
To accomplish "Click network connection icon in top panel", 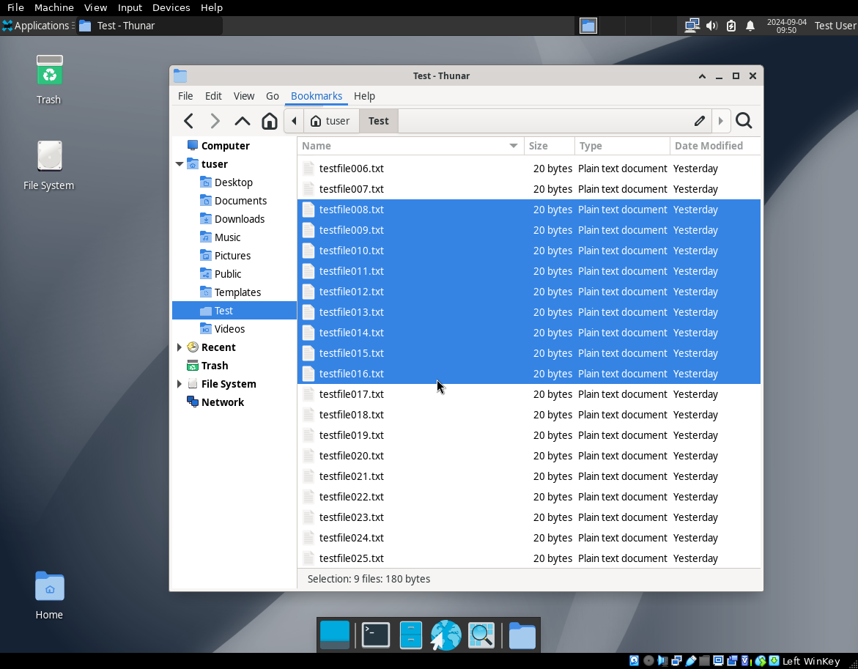I will click(692, 26).
